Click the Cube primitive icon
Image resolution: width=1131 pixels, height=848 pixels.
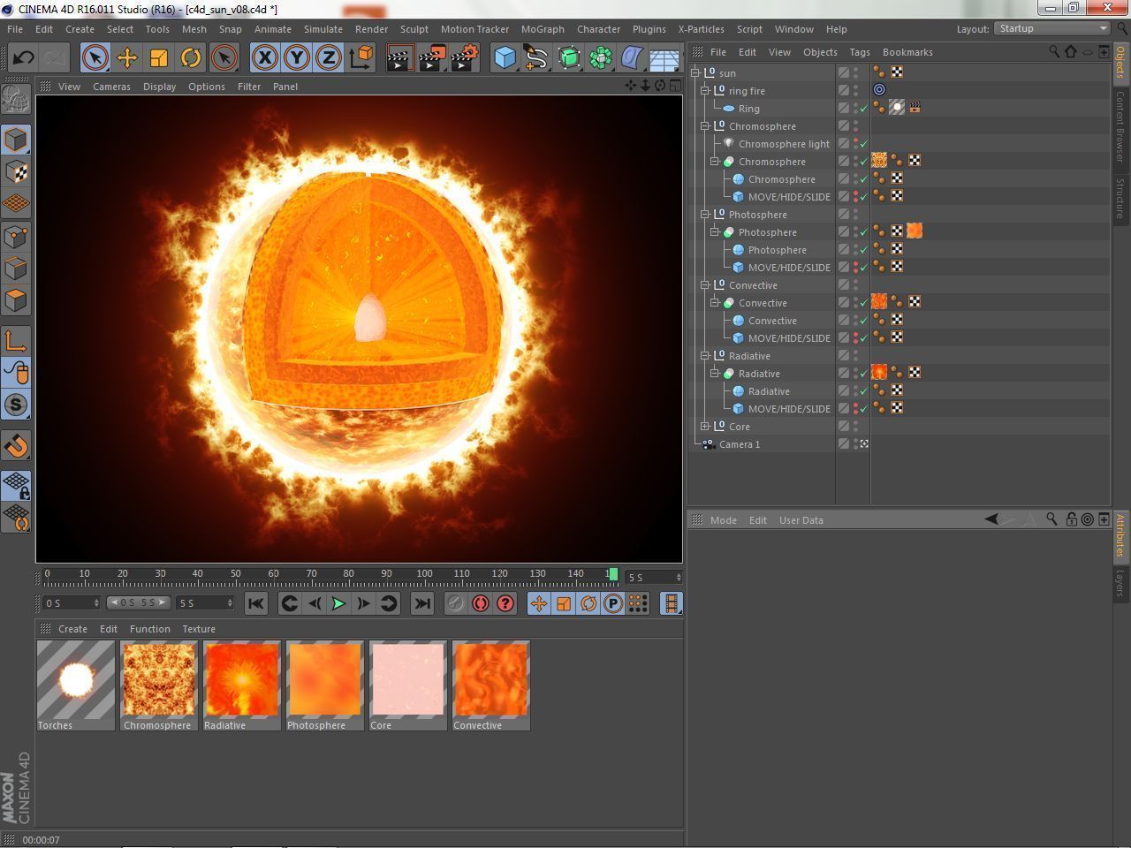click(504, 57)
